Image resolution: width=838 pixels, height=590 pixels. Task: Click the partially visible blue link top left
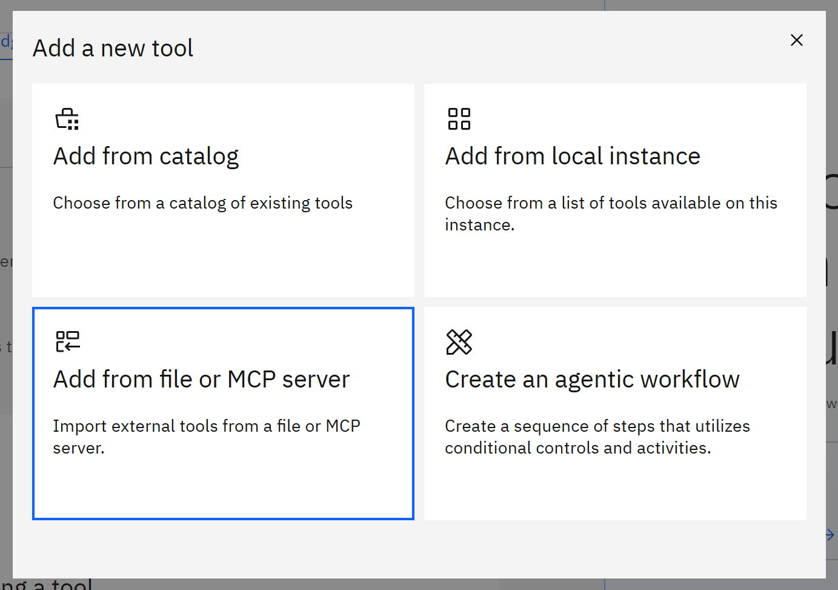6,41
